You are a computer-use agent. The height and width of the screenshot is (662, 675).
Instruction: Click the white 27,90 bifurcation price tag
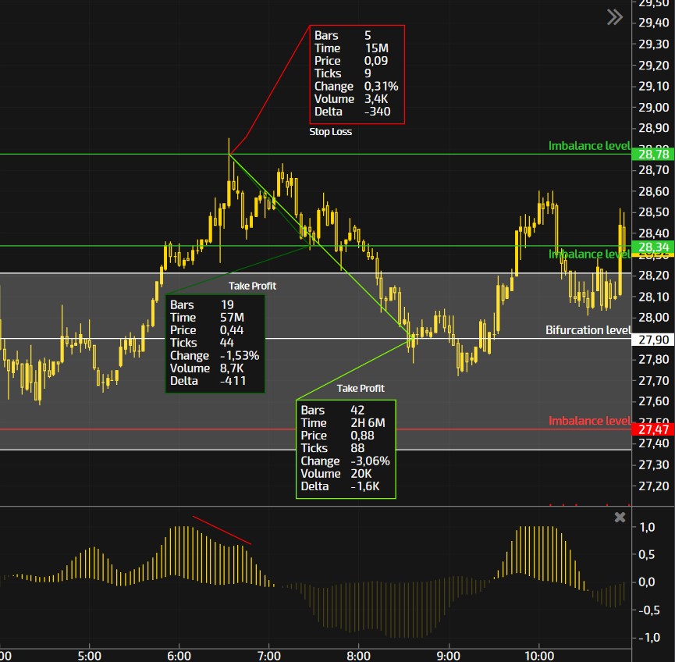pyautogui.click(x=654, y=340)
